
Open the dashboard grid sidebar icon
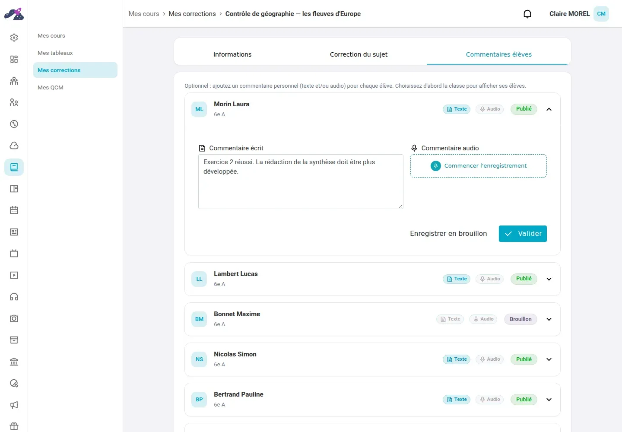[x=14, y=59]
